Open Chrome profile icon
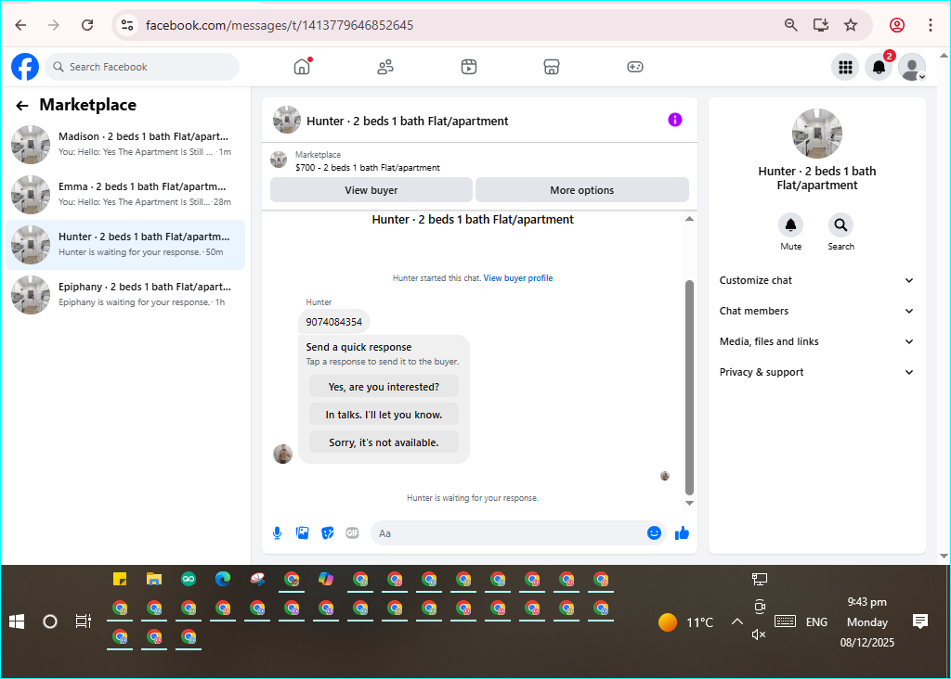The width and height of the screenshot is (951, 679). (897, 25)
